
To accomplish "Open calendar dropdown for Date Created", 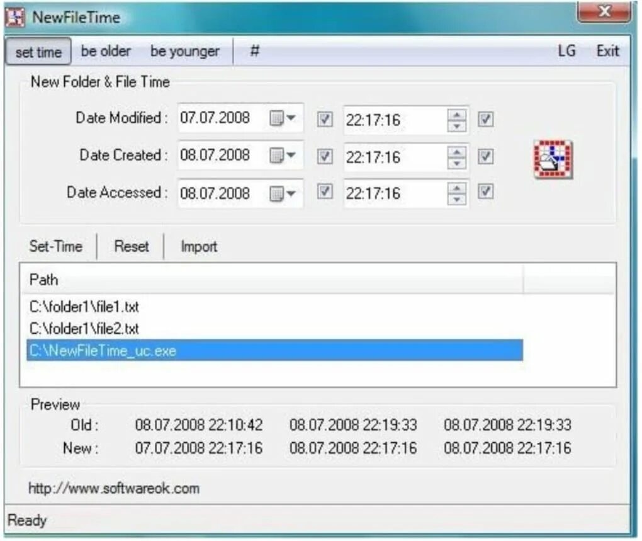I will 283,156.
